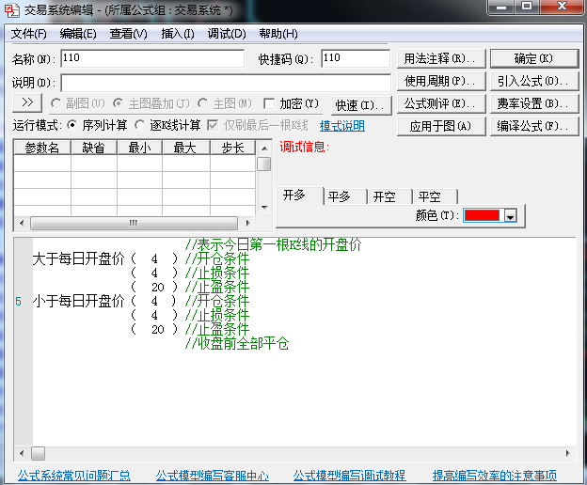Expand options with the >> button
587x485 pixels.
27,102
